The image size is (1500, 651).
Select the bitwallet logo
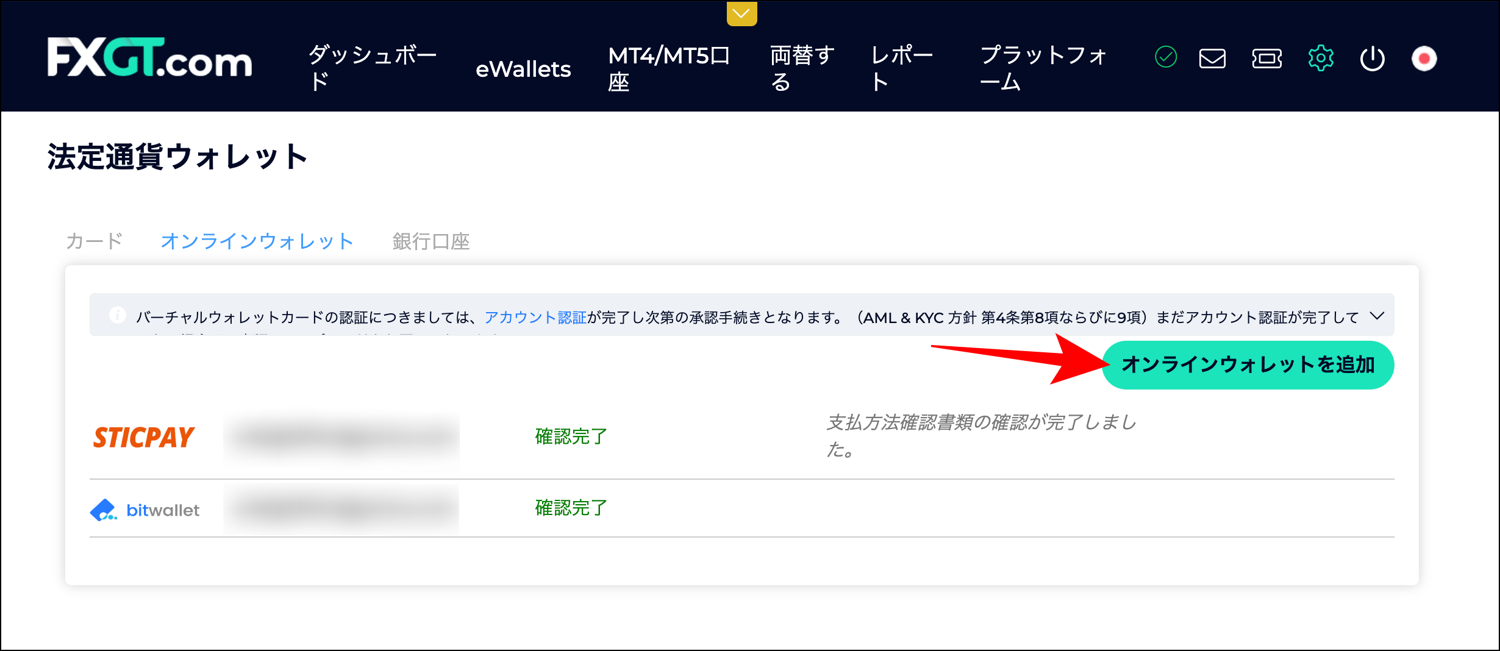coord(146,510)
